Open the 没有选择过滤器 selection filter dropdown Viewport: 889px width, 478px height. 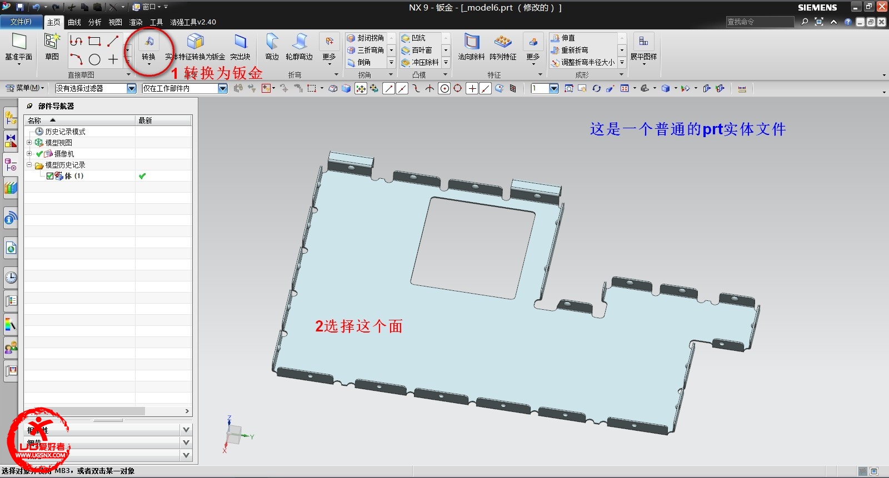click(132, 88)
